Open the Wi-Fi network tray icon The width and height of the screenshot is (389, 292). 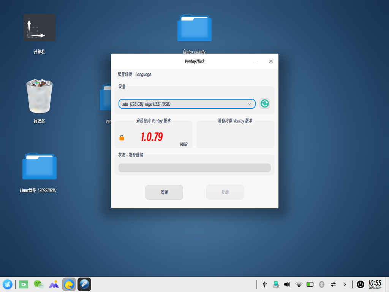pyautogui.click(x=299, y=284)
